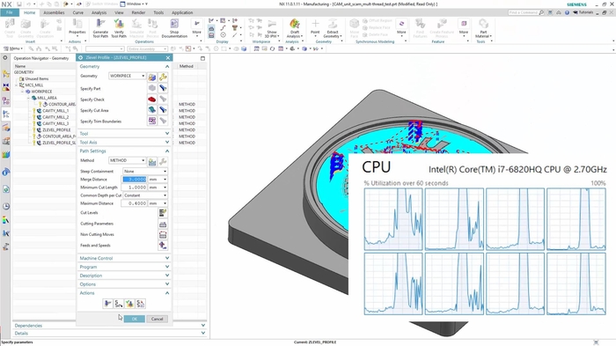Open the Steep Containment dropdown
Viewport: 616px width, 346px height.
click(145, 172)
